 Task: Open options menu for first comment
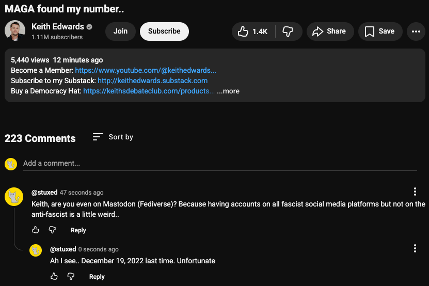click(x=415, y=192)
